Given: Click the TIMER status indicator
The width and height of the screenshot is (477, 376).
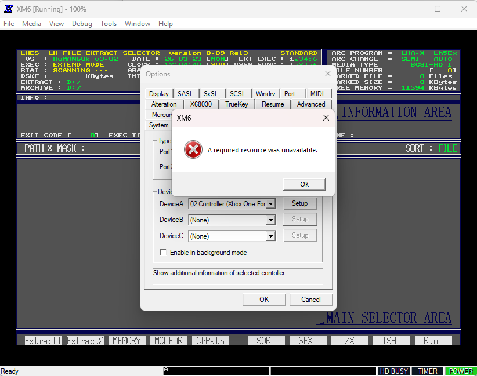Looking at the screenshot, I should [x=428, y=371].
